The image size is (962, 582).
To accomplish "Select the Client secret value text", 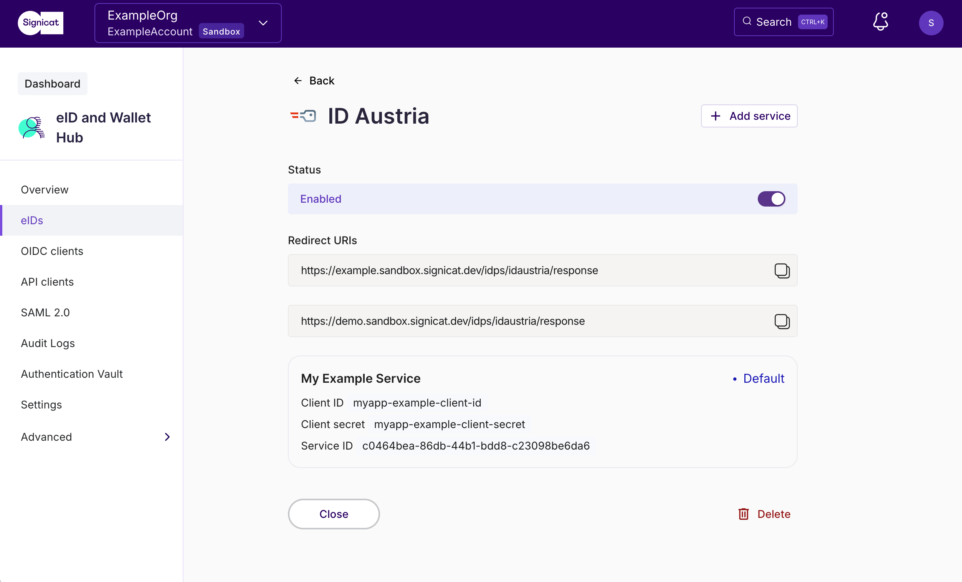I will (x=450, y=424).
